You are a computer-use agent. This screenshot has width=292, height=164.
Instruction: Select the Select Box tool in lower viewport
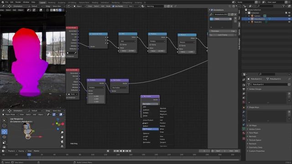(x=4, y=120)
